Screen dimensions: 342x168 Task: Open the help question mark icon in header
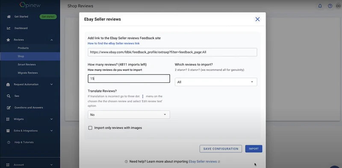[x=330, y=6]
